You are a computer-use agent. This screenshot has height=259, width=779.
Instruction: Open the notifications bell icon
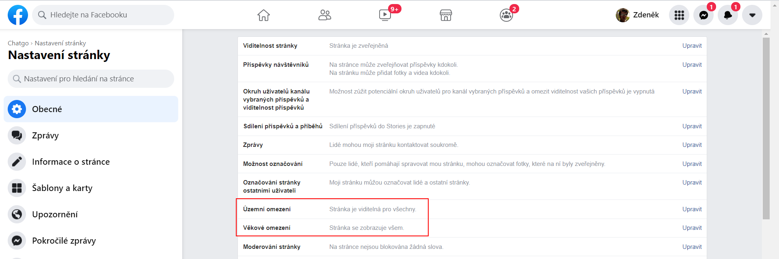coord(728,15)
